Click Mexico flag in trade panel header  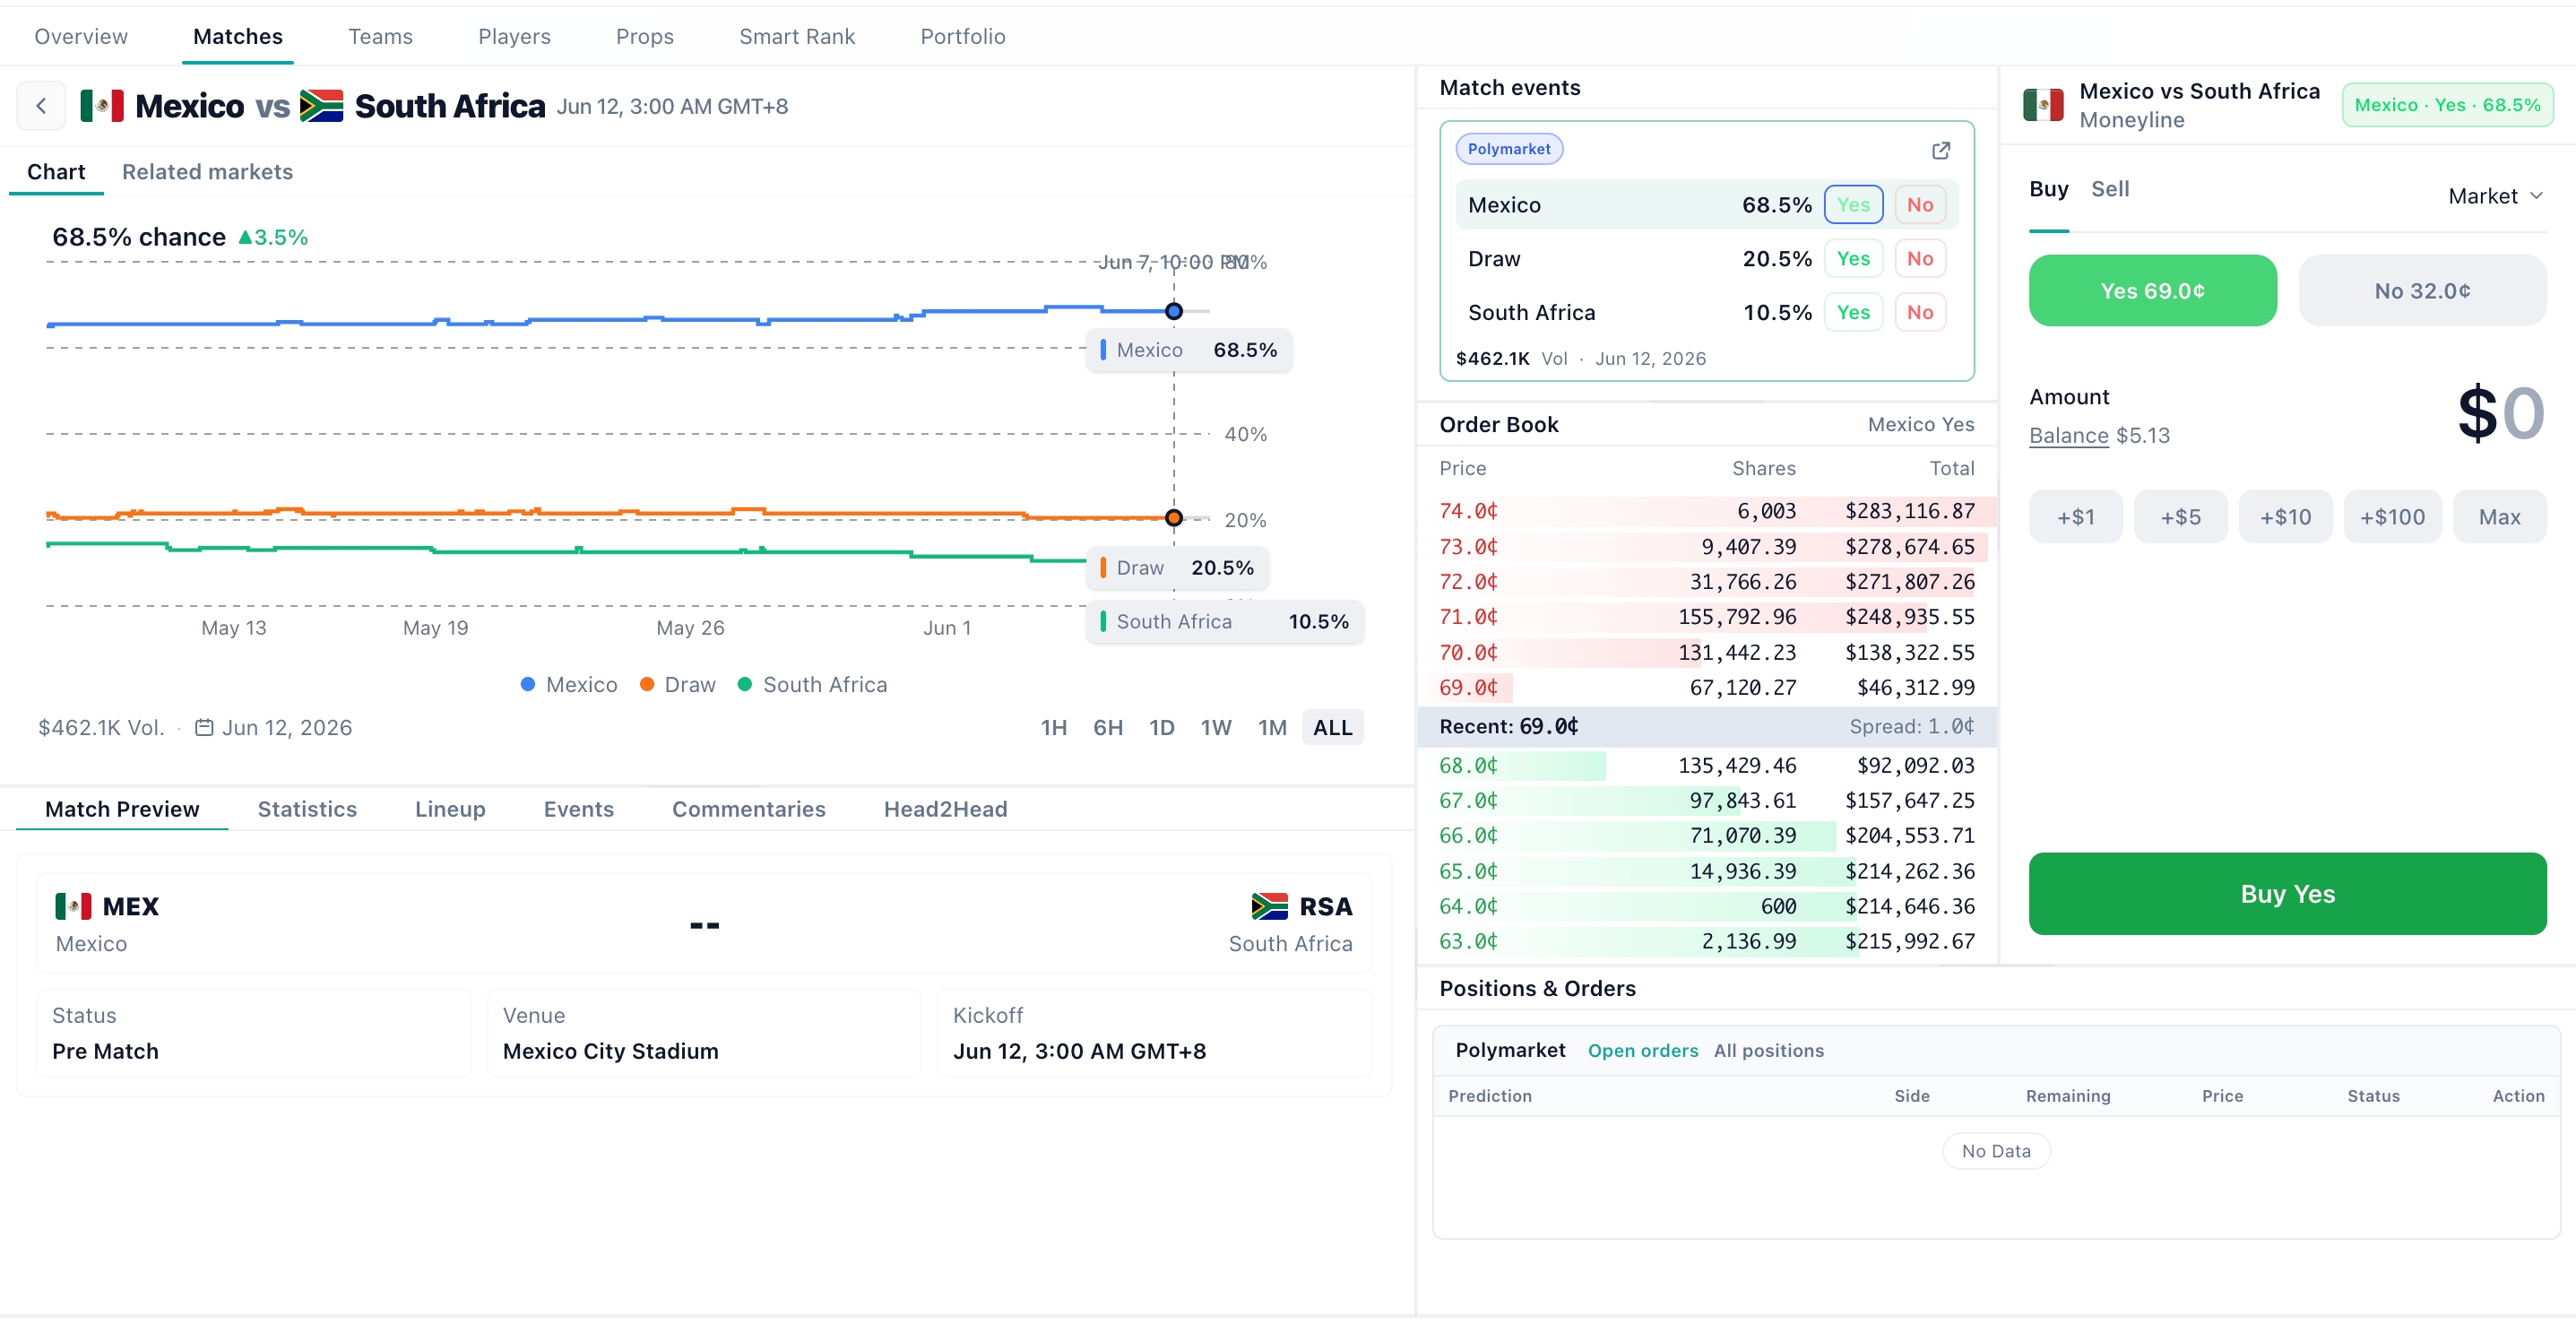click(2042, 105)
